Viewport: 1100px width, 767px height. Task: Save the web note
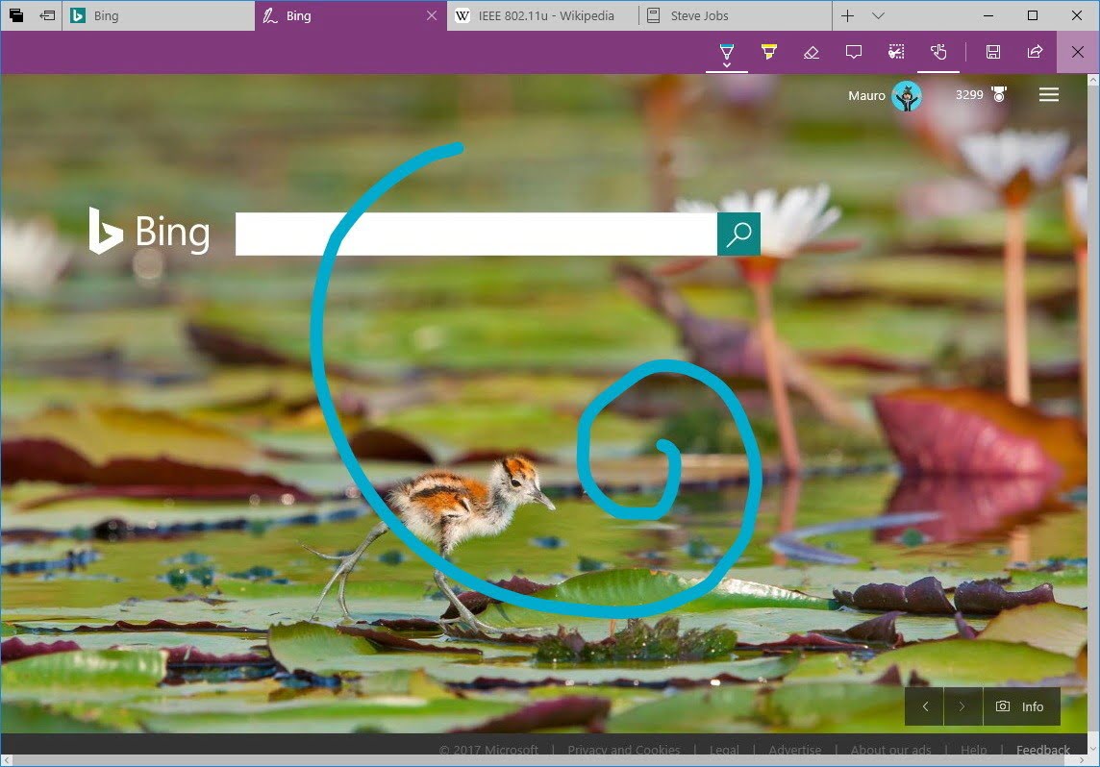993,52
